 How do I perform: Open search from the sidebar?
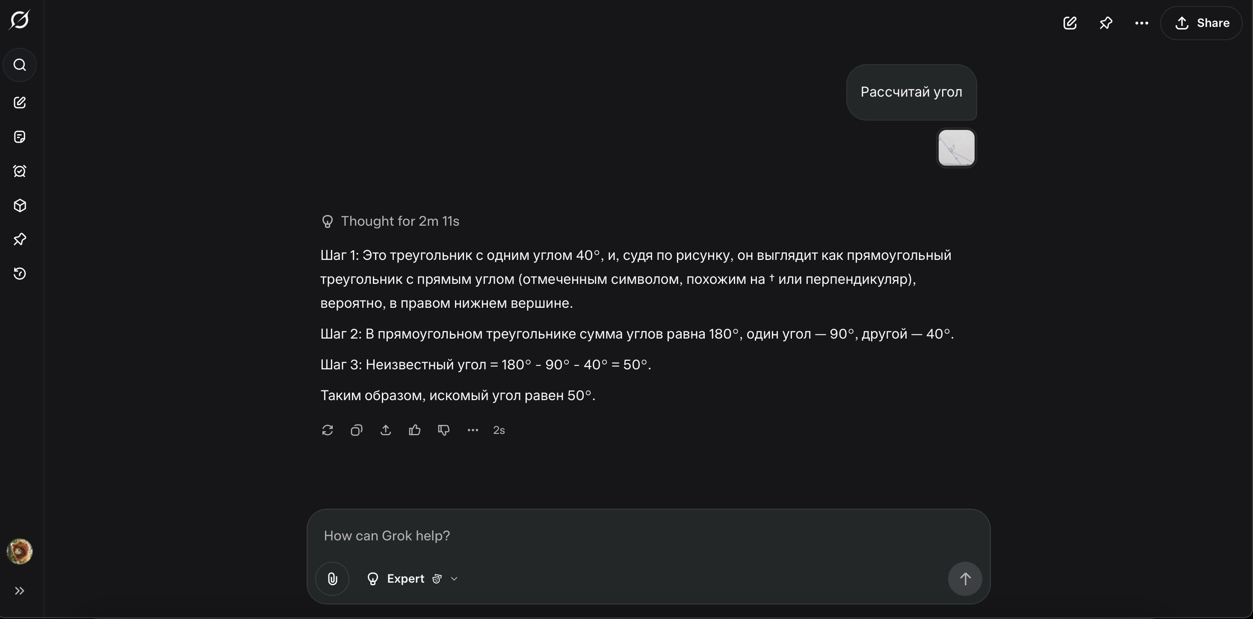coord(19,65)
